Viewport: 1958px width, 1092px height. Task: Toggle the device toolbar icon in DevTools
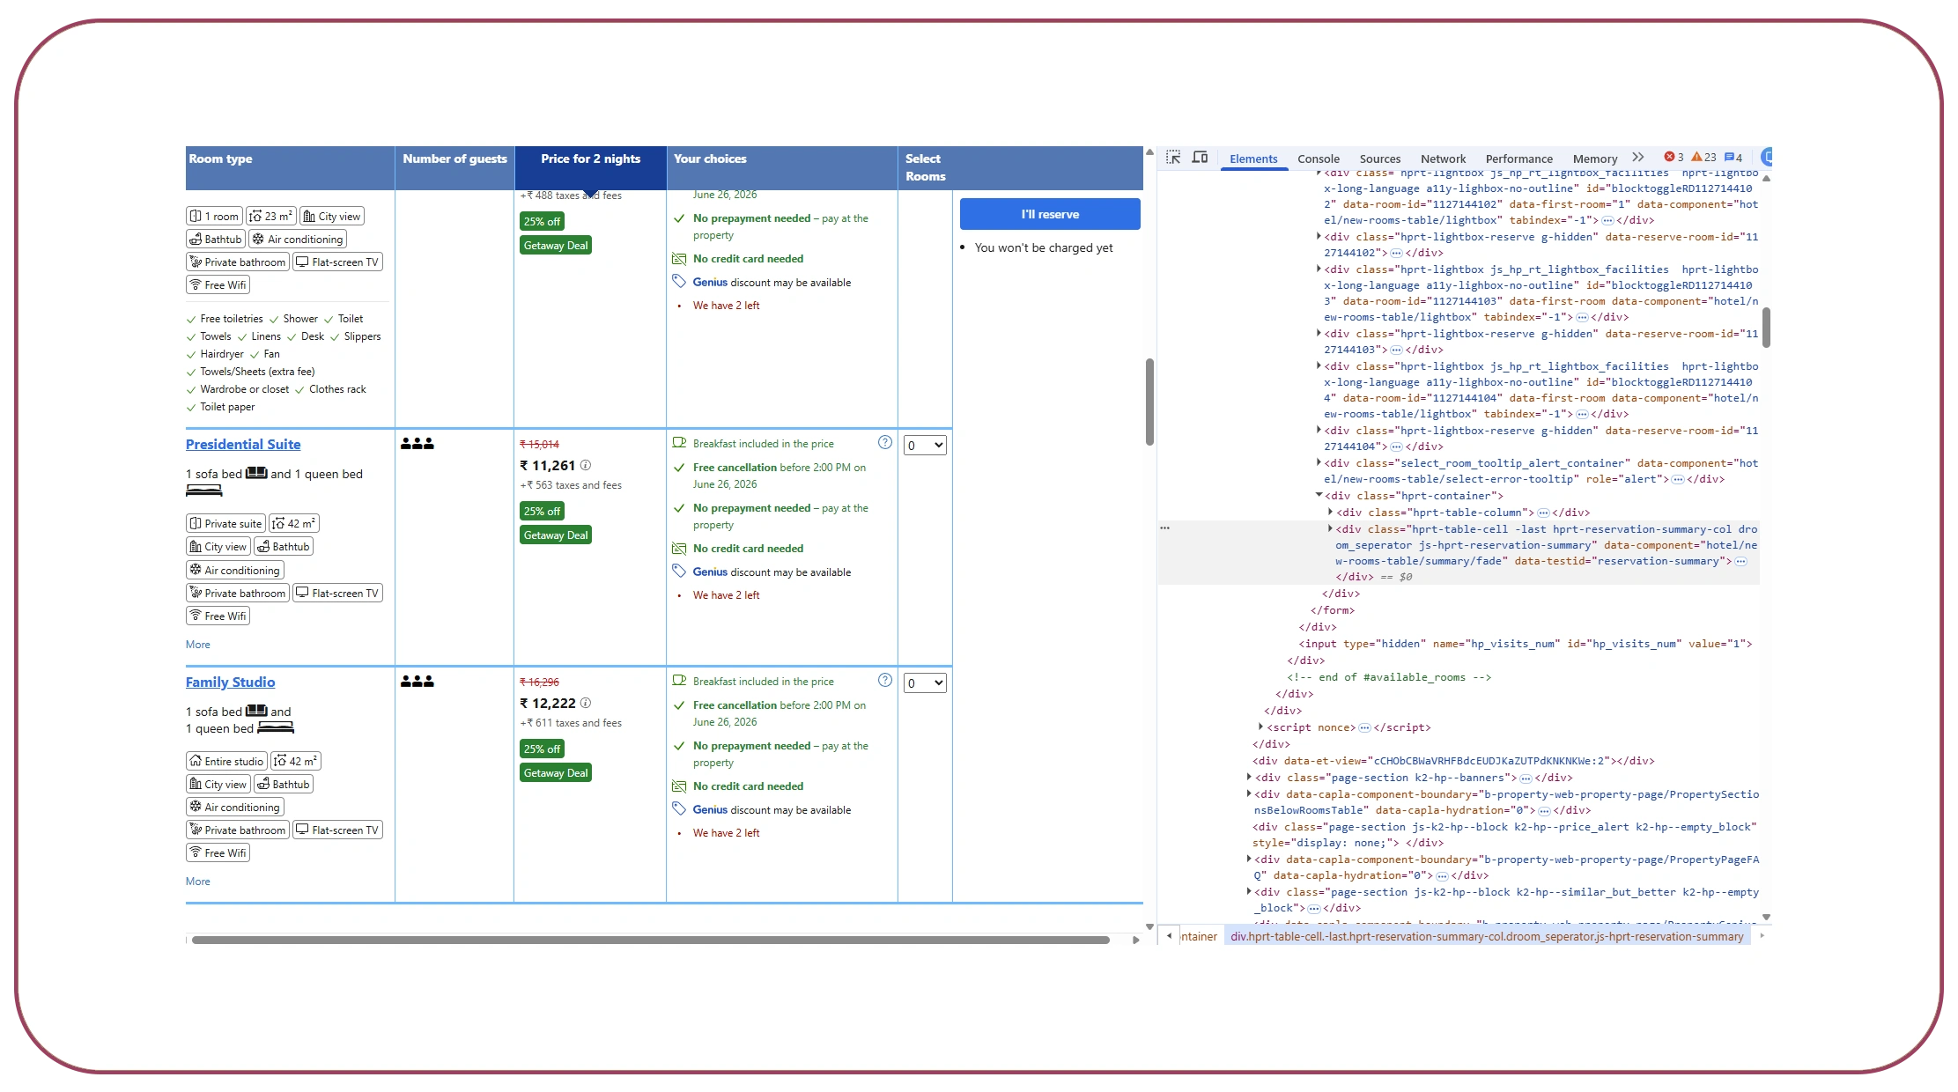[x=1200, y=158]
